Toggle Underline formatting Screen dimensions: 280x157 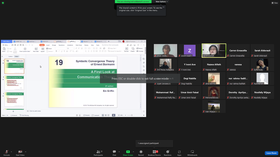[x=62, y=51]
